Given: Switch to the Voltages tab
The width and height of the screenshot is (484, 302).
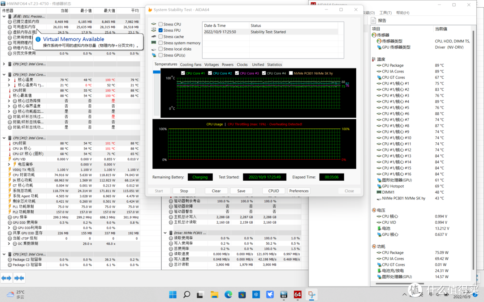Looking at the screenshot, I should click(212, 64).
